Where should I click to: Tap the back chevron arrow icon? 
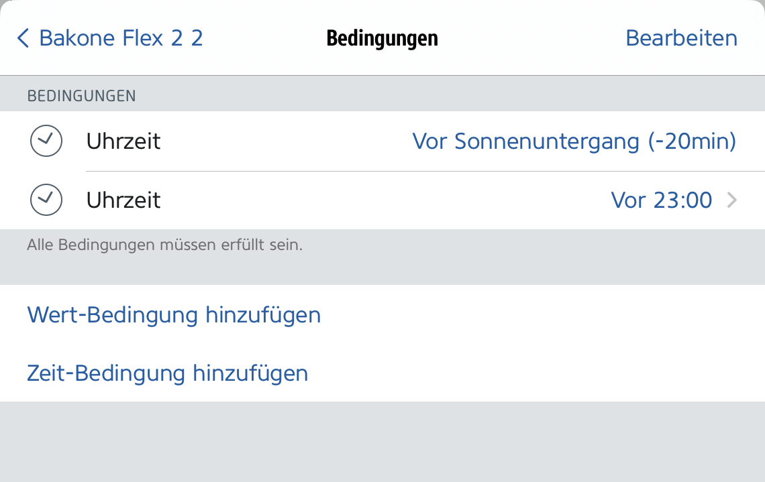click(x=23, y=38)
